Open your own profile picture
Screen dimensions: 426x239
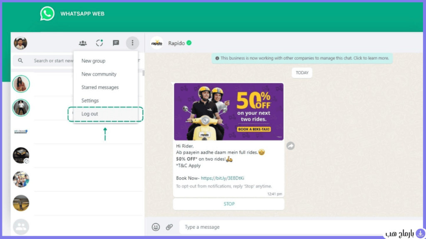coord(20,43)
